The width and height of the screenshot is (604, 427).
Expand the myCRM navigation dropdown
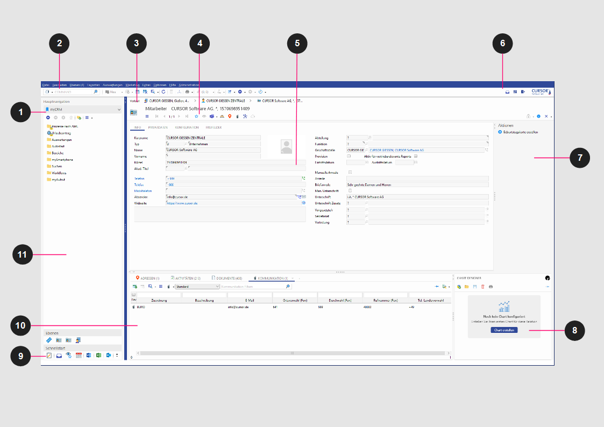[x=118, y=110]
